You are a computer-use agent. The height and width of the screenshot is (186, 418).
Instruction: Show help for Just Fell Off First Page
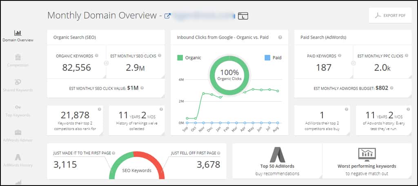[219, 153]
